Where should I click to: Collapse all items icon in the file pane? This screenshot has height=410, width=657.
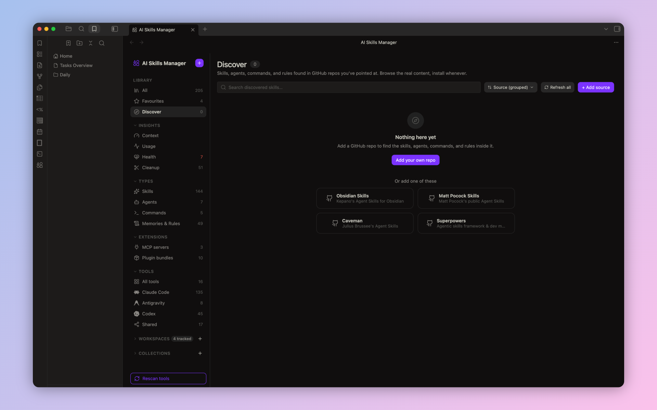[91, 43]
